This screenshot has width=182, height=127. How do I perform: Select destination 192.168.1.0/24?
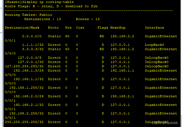[29, 70]
